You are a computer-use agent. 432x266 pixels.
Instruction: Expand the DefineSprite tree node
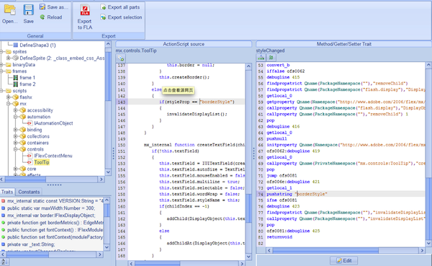(8, 58)
